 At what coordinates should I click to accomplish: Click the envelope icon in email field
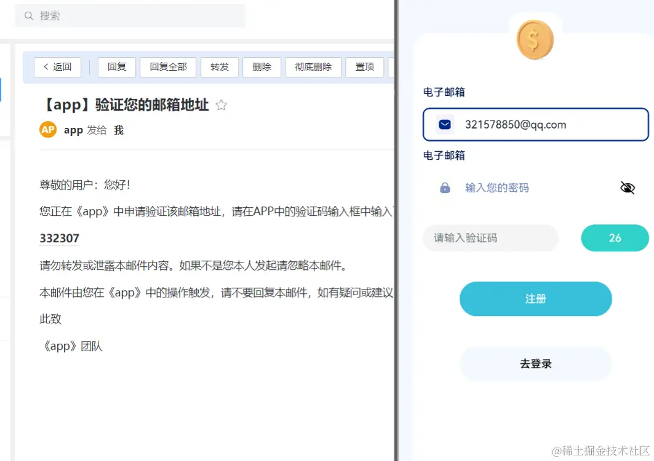click(x=445, y=124)
